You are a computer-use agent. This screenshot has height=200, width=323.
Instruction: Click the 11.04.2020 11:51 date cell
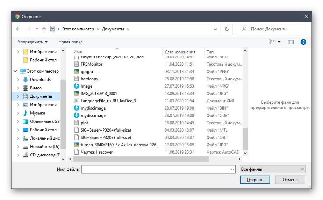tap(179, 64)
